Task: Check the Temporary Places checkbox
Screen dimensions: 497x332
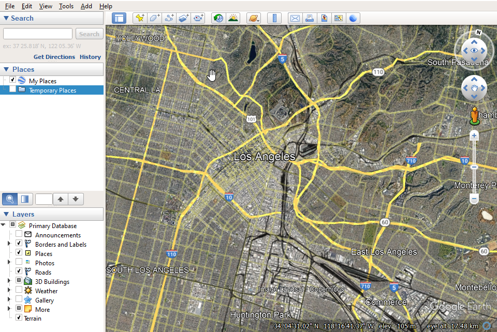Action: [12, 89]
